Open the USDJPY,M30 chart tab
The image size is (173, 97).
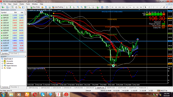pos(122,88)
